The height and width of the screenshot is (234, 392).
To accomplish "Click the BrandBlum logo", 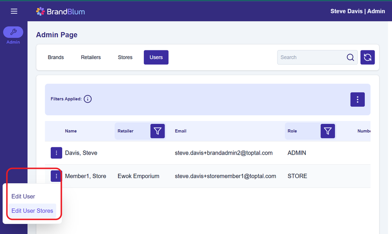I will (60, 11).
